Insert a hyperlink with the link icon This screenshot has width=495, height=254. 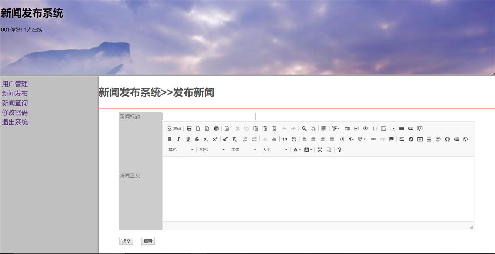click(373, 139)
